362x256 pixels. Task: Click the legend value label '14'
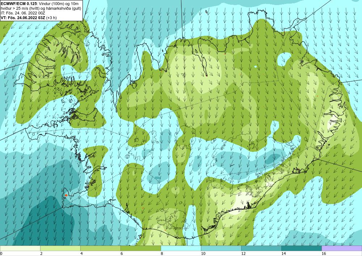click(x=283, y=254)
